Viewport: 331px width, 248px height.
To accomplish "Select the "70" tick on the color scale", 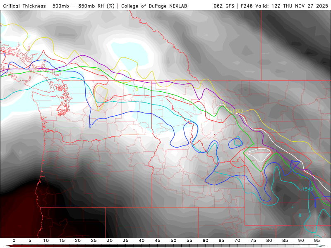I will point(237,241).
